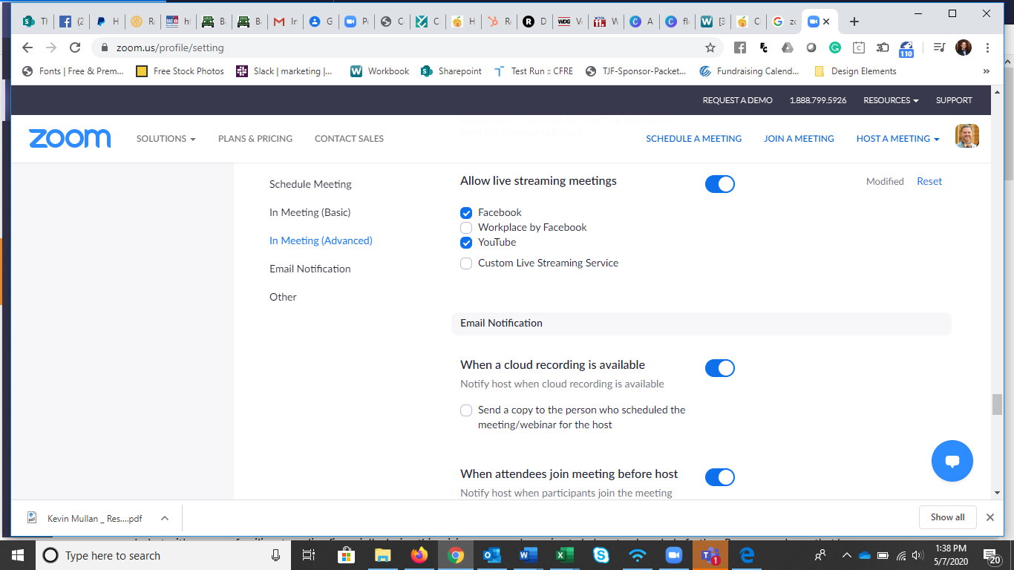Close the downloads bar
This screenshot has height=570, width=1014.
pos(990,517)
